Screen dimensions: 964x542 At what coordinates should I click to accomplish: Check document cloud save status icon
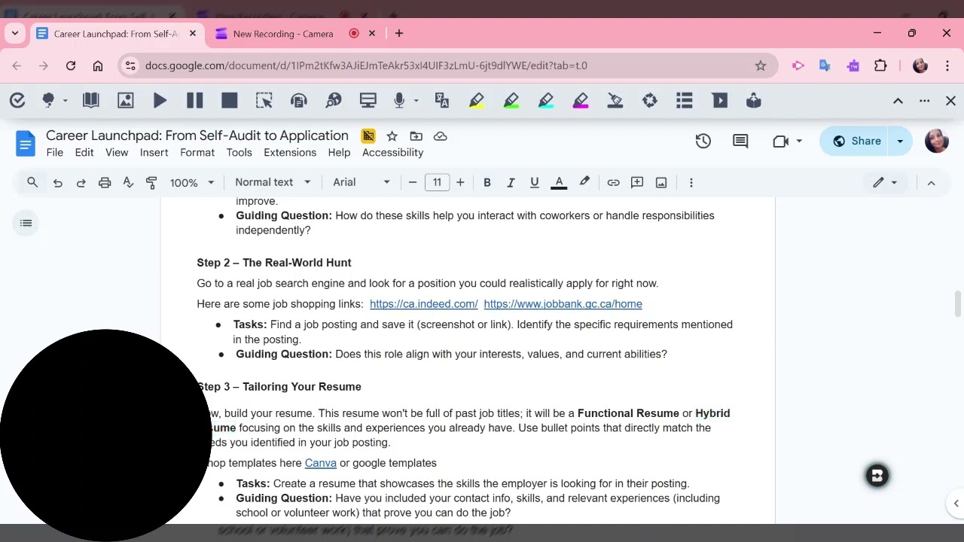coord(441,136)
